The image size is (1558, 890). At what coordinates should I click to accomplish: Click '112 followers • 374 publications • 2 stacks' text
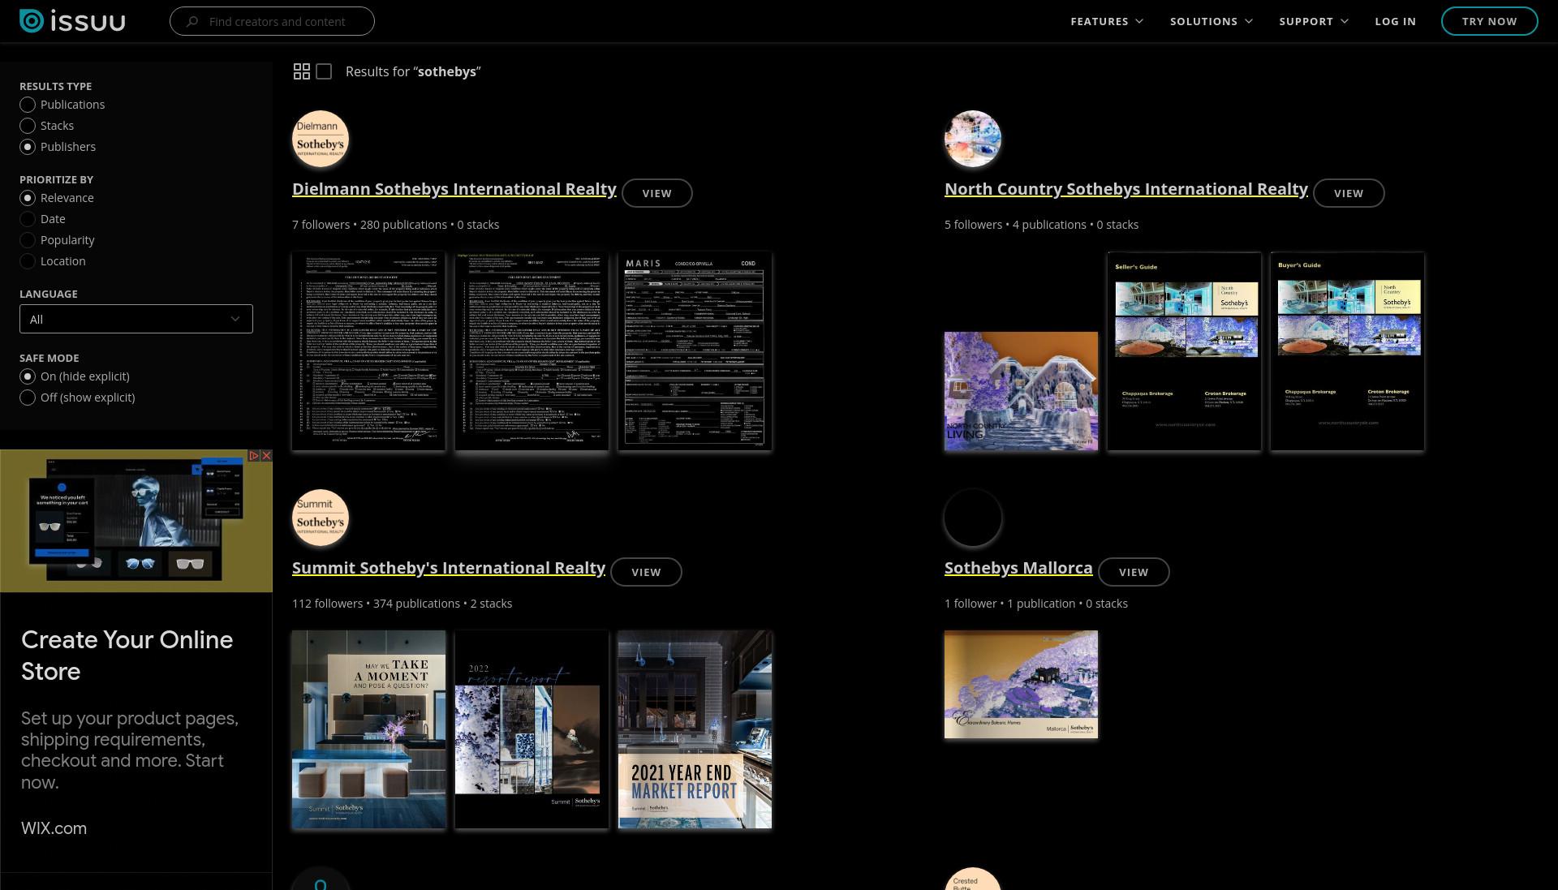pyautogui.click(x=402, y=604)
